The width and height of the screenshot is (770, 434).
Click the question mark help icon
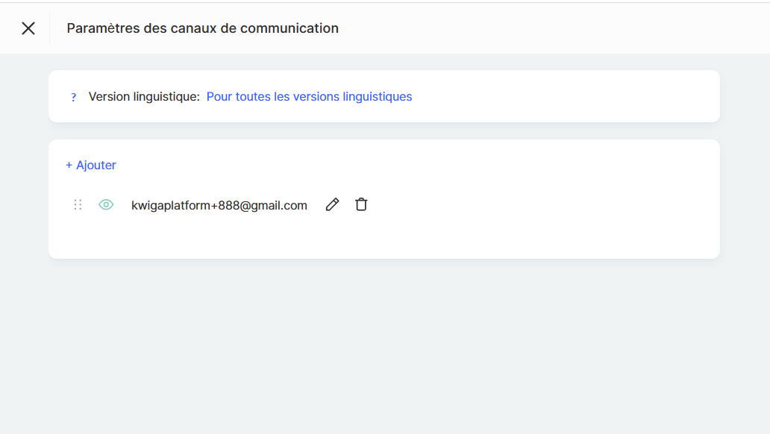(x=73, y=97)
